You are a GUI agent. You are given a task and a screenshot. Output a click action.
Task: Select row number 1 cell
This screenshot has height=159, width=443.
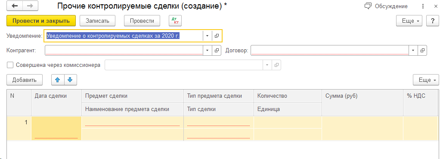(x=19, y=128)
